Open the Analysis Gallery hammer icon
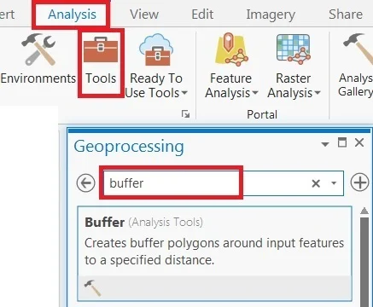Screen dimensions: 373x307 (358, 49)
